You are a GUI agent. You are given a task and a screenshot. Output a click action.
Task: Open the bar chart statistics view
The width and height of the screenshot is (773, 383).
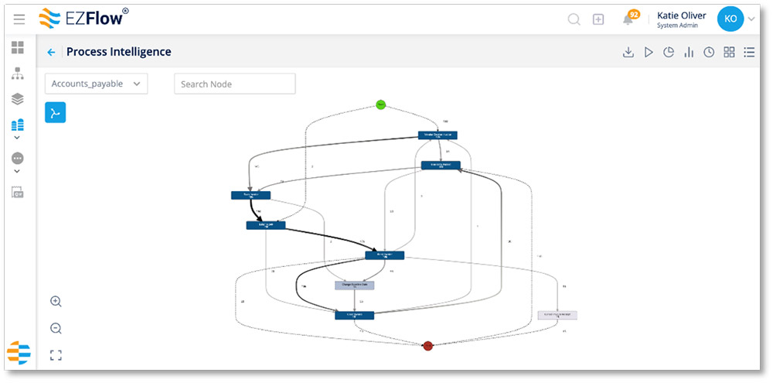coord(689,53)
